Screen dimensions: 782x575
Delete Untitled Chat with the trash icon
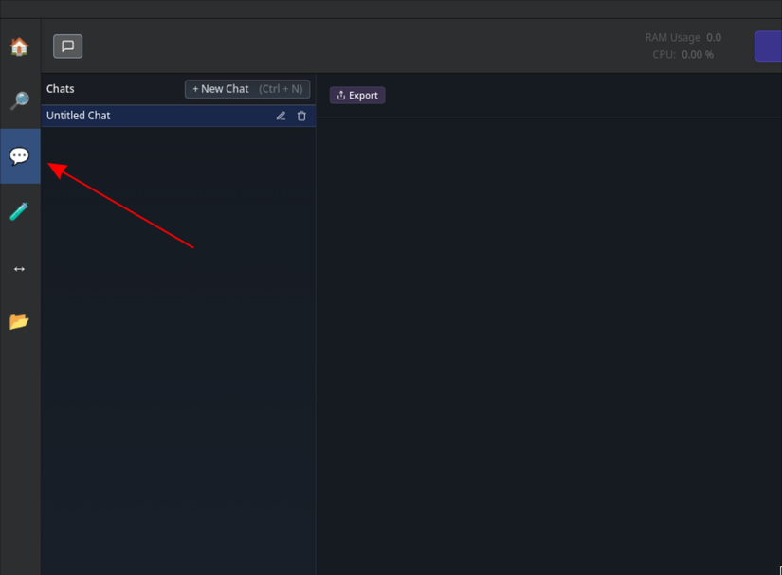(x=301, y=116)
